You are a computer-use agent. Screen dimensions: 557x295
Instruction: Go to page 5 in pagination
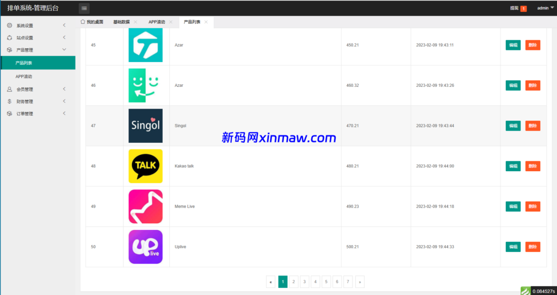(x=326, y=282)
